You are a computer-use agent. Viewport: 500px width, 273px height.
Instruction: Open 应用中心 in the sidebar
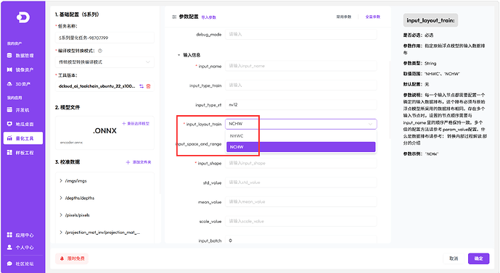pos(23,235)
